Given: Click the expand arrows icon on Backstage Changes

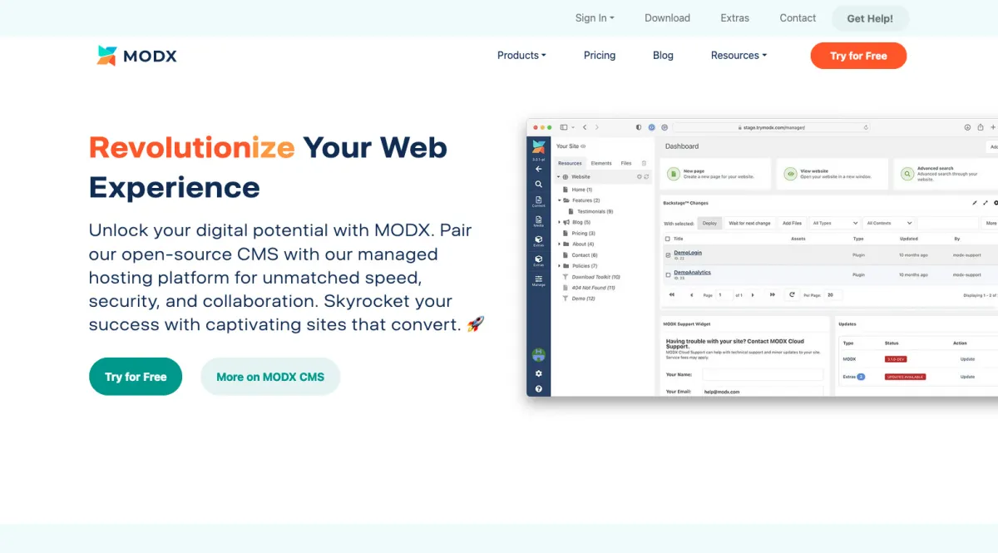Looking at the screenshot, I should coord(986,203).
